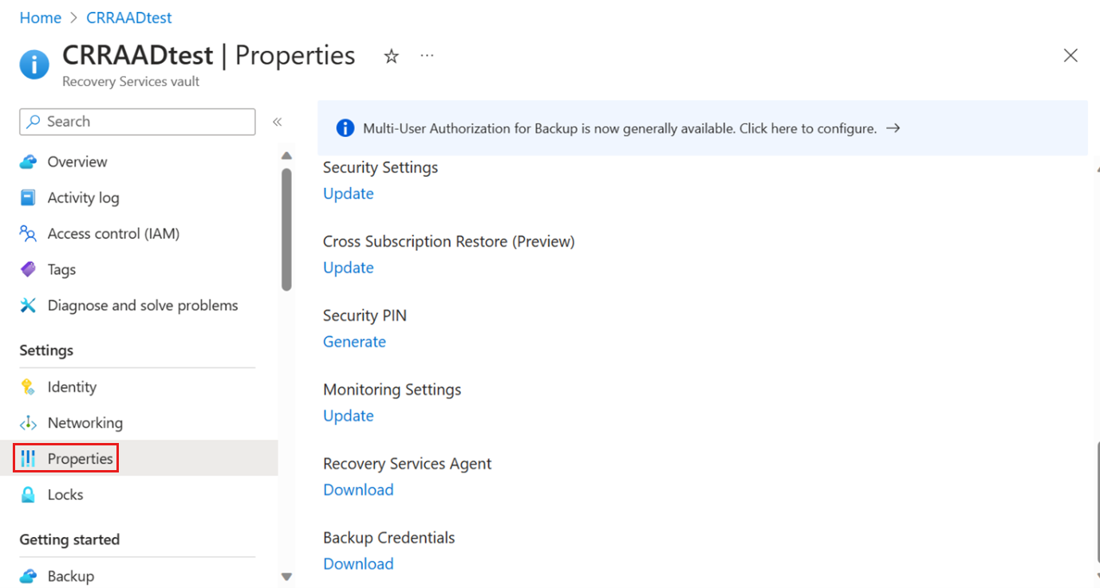
Task: Click the Home breadcrumb link
Action: [40, 18]
